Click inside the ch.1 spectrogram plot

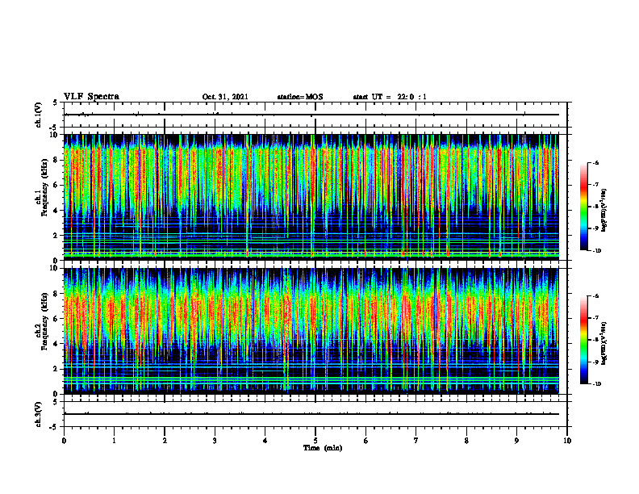click(311, 197)
